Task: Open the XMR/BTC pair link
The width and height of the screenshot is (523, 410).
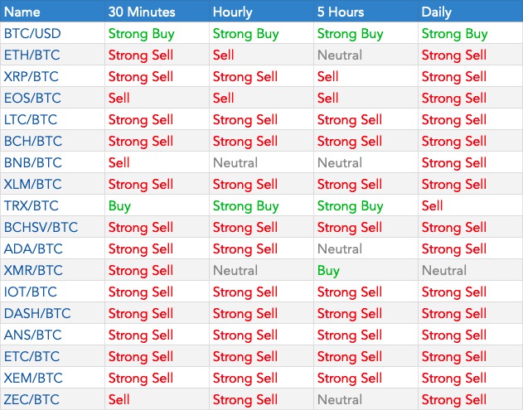Action: pyautogui.click(x=33, y=270)
